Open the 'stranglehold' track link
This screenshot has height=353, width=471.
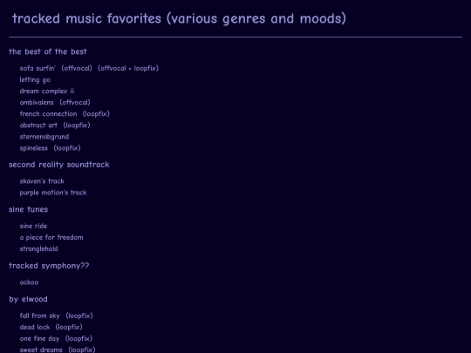click(x=38, y=248)
